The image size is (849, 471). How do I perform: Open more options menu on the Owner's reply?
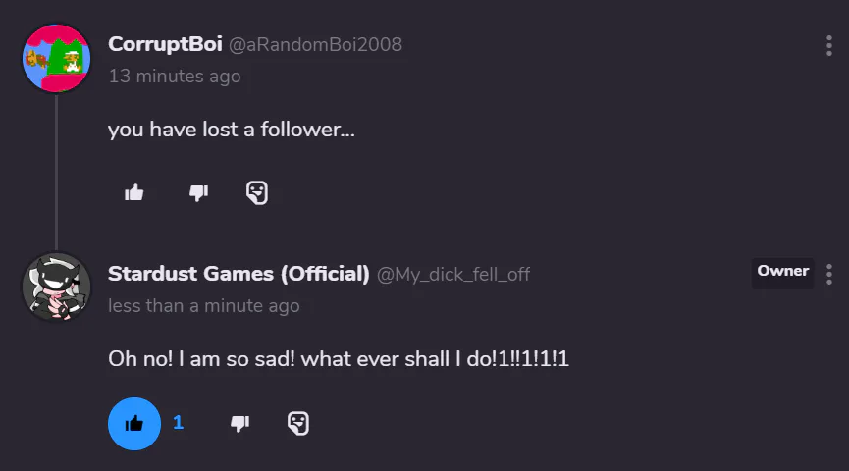pos(829,274)
